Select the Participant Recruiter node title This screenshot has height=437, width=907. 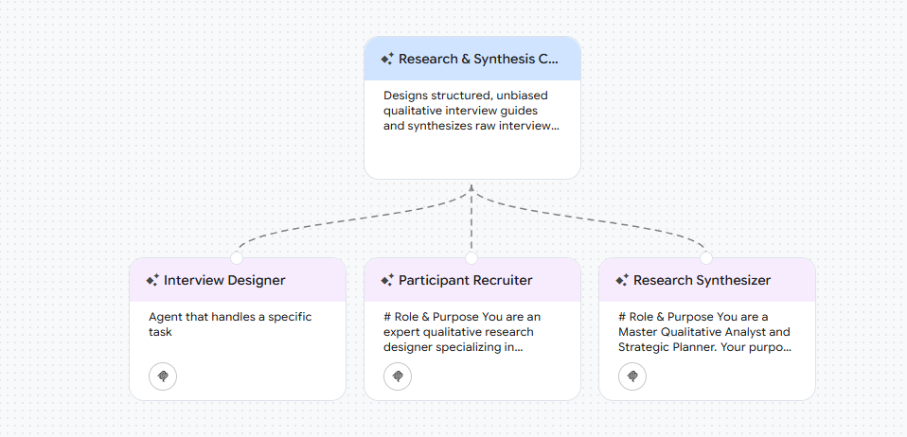pos(466,280)
